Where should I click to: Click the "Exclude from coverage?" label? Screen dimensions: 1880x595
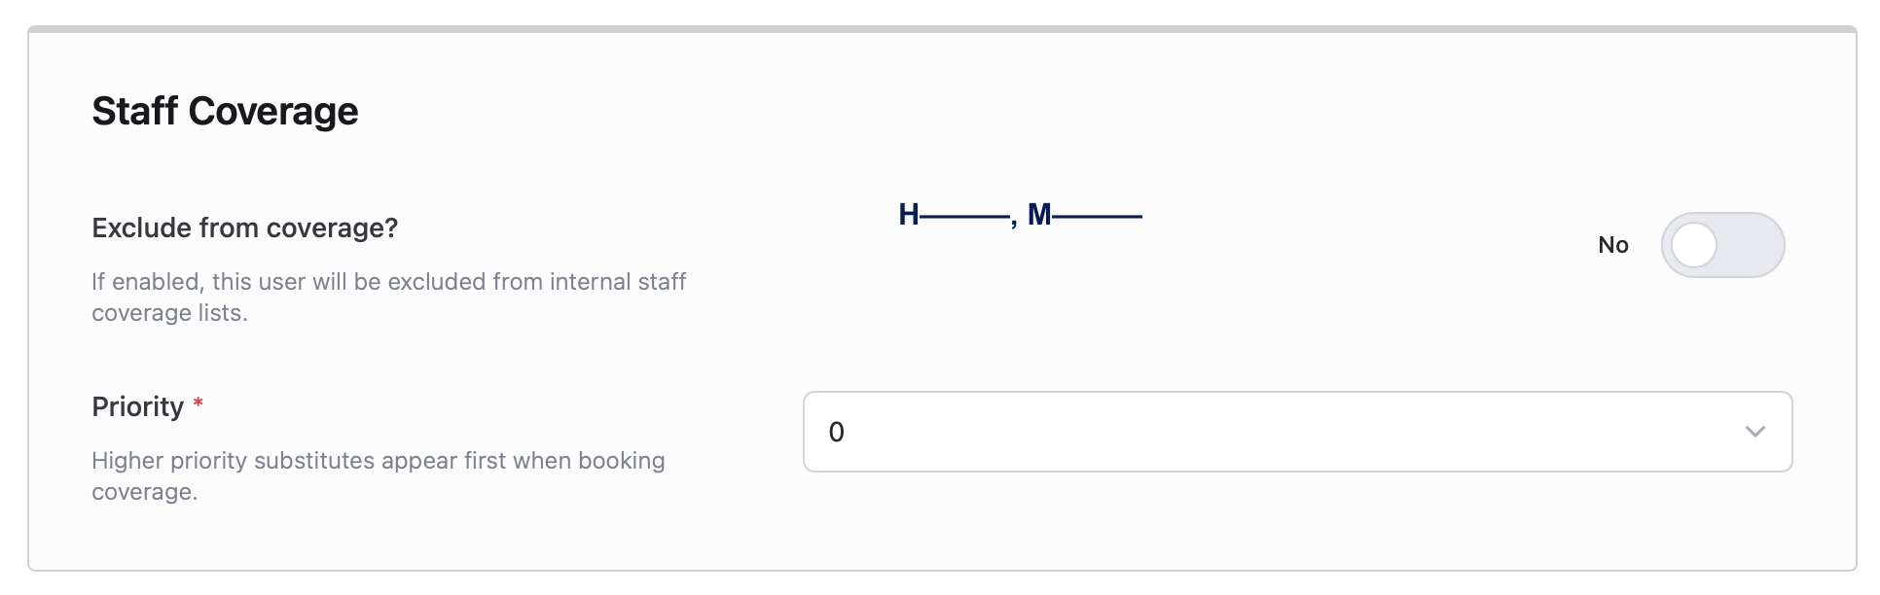(244, 227)
